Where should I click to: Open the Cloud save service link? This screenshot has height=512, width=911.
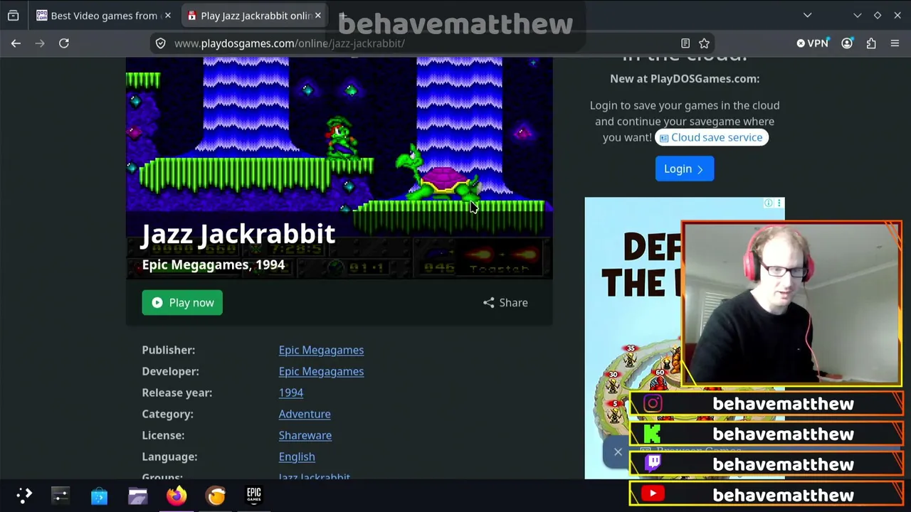(x=712, y=137)
